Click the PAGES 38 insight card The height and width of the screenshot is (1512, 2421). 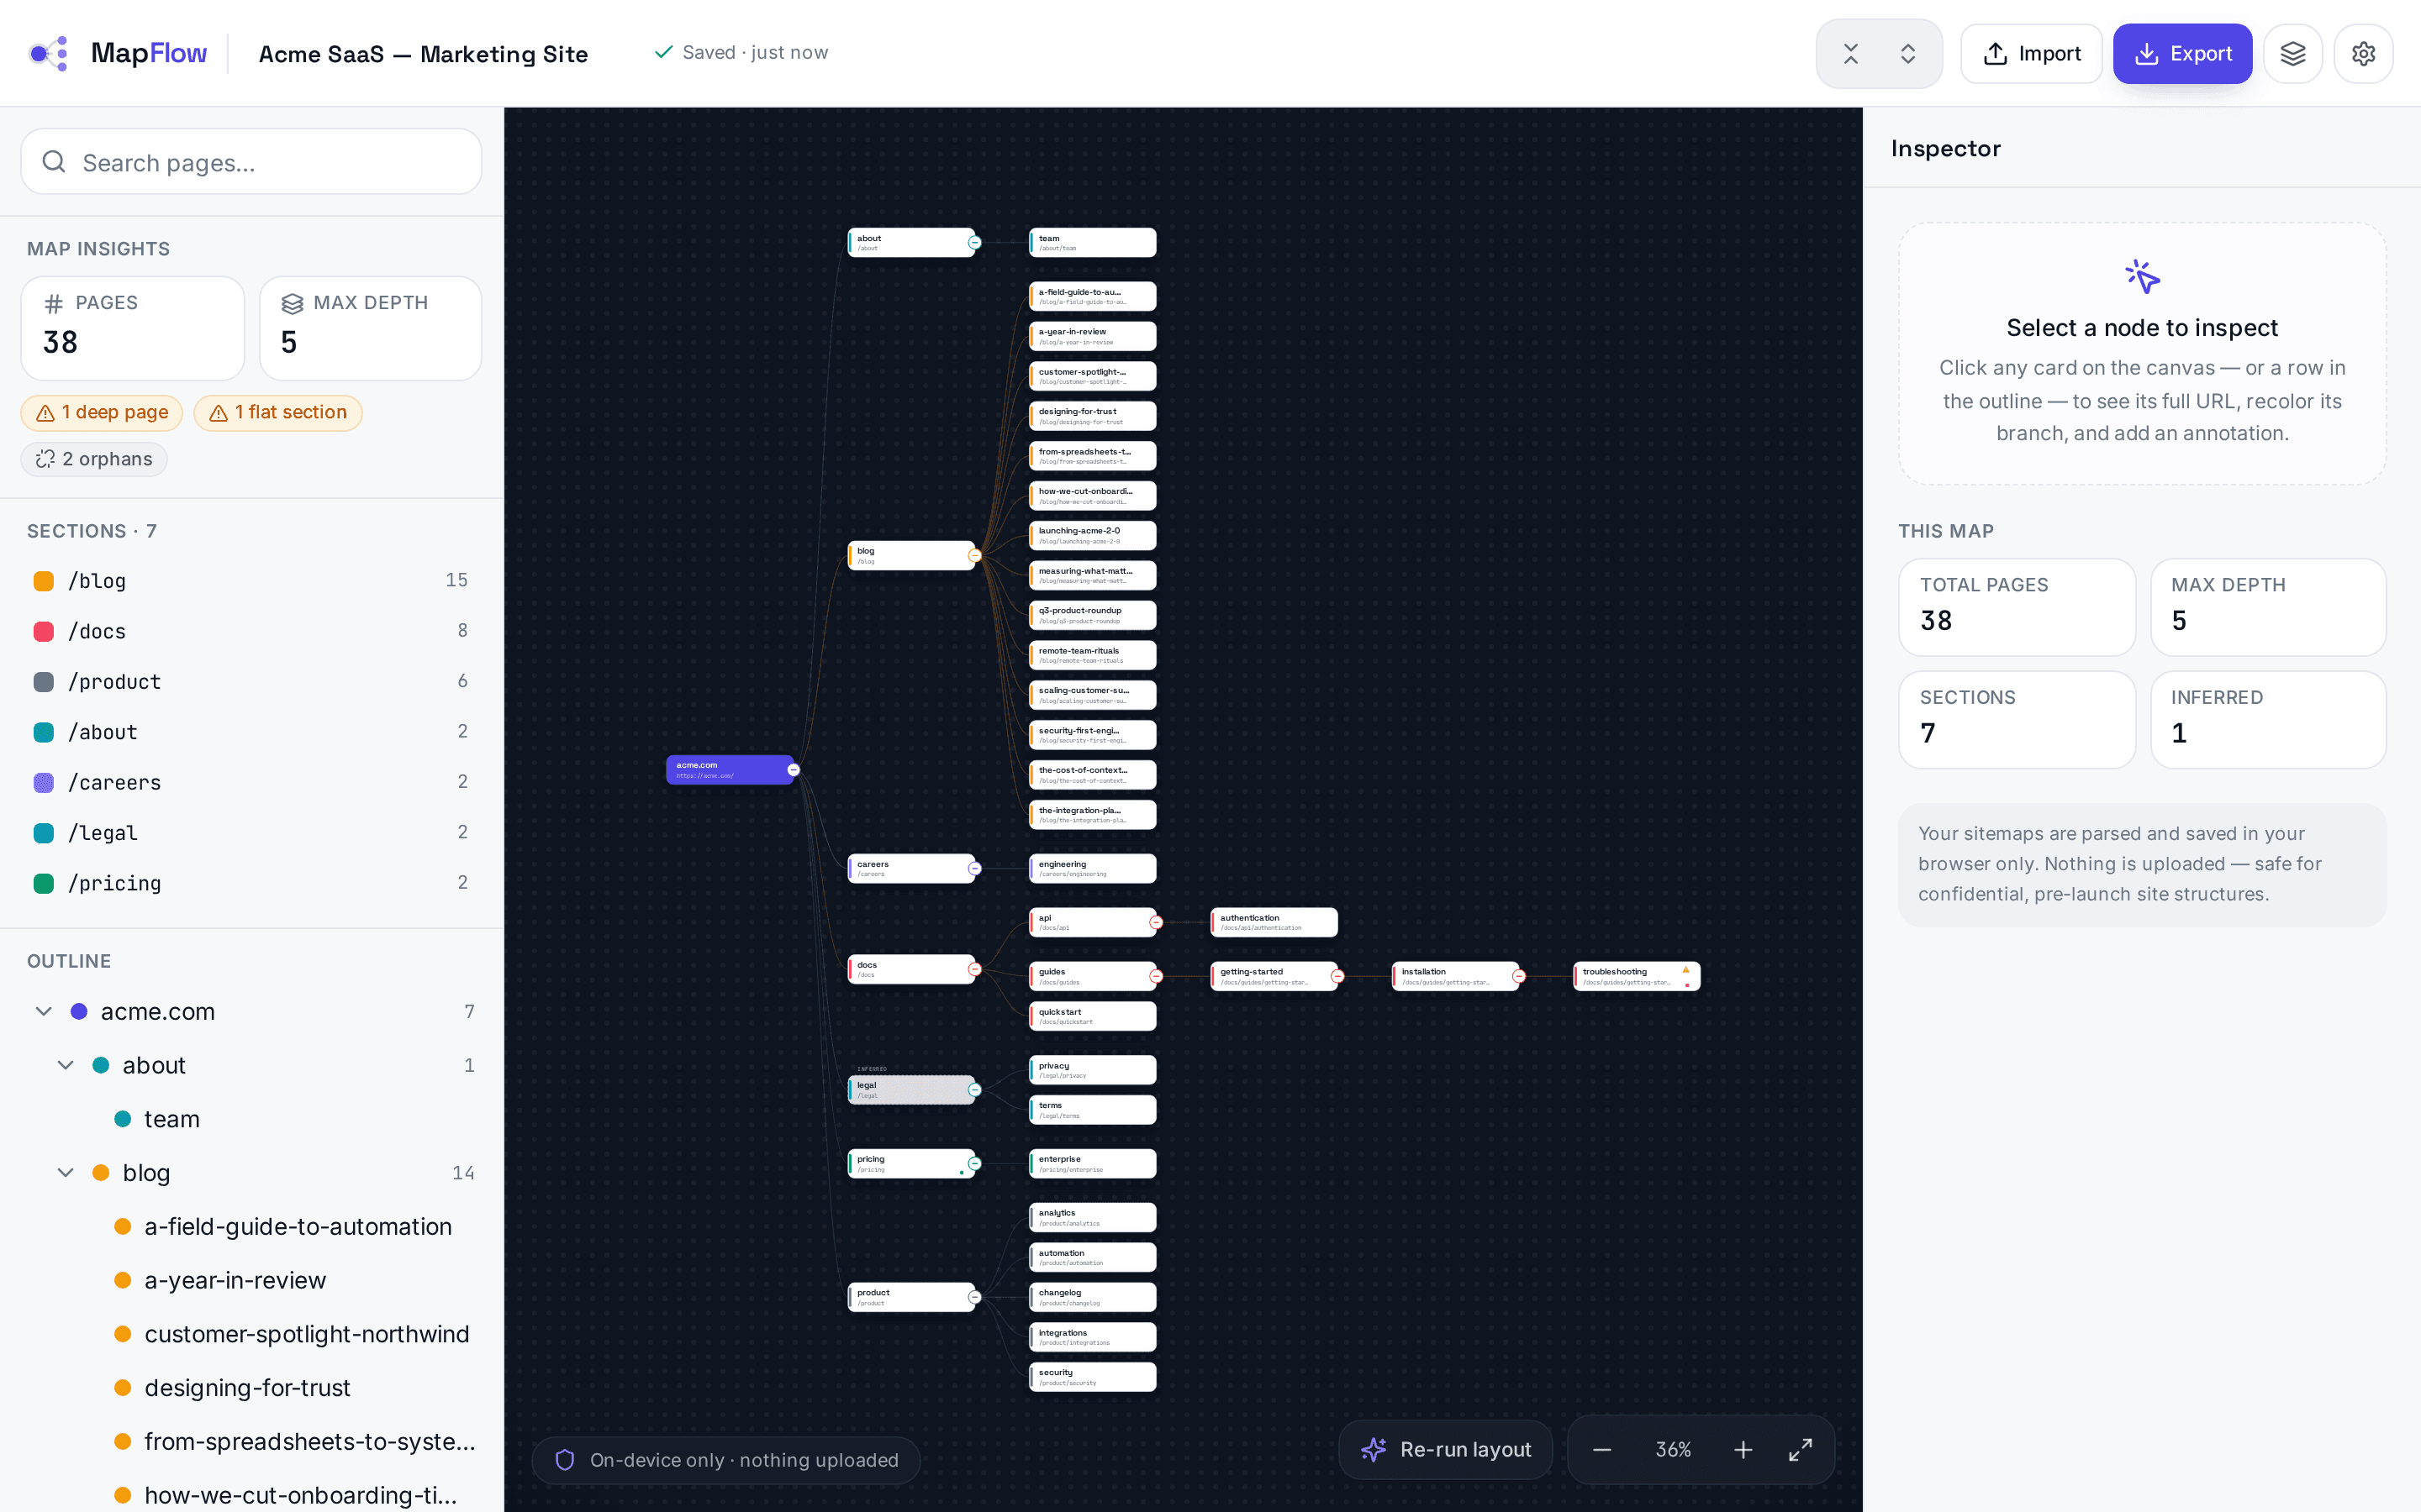[133, 328]
